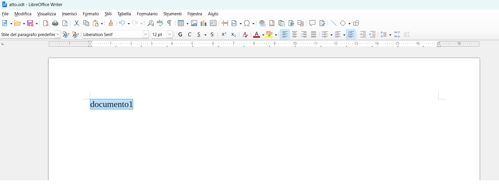
Task: Expand 12 pt font size dropdown
Action: [170, 34]
